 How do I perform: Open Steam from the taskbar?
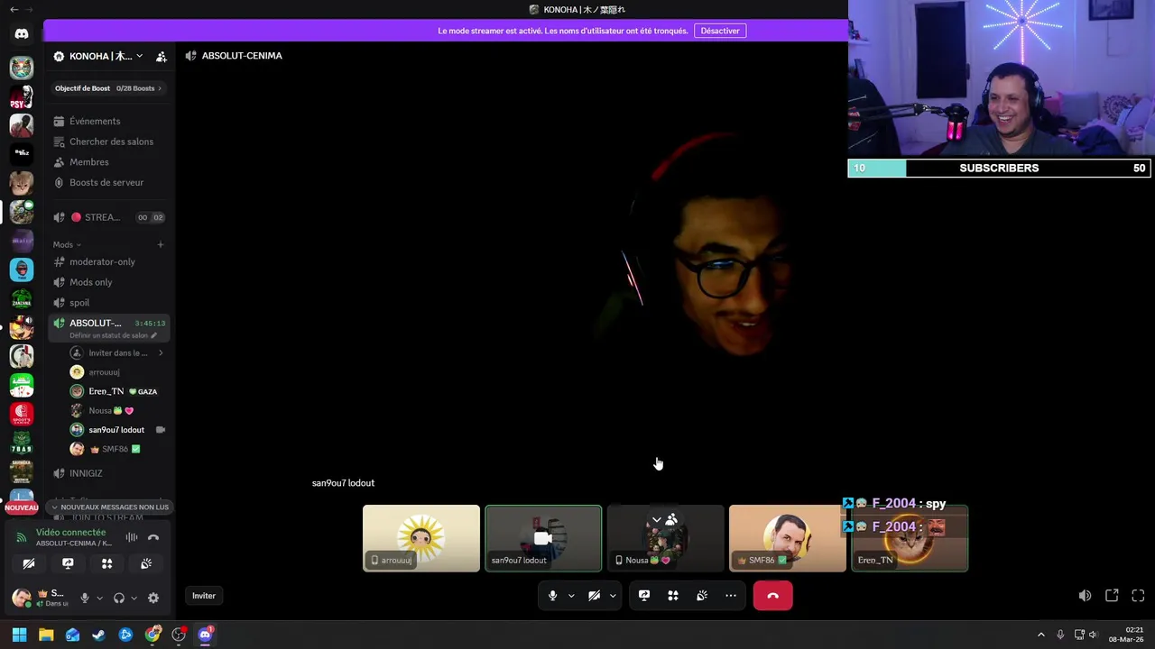98,635
